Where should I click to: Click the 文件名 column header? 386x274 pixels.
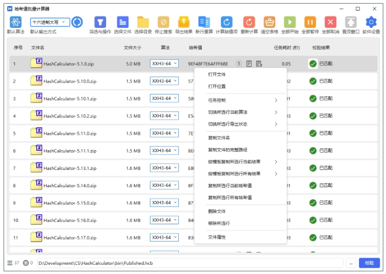[x=38, y=48]
